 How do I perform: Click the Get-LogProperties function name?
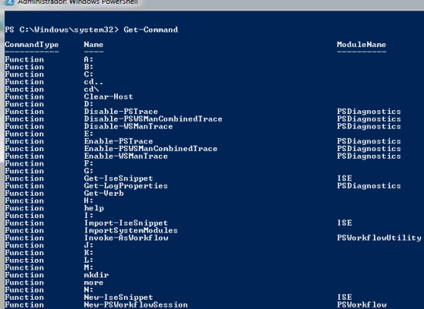[x=126, y=186]
